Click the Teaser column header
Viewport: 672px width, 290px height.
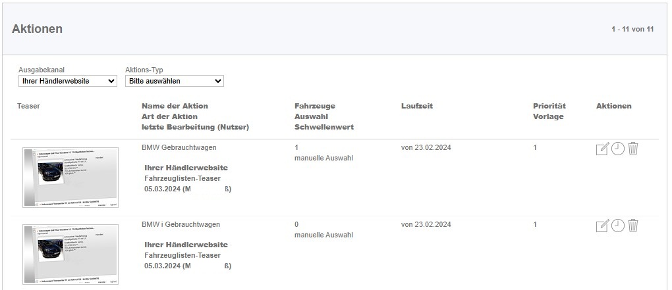click(x=28, y=106)
